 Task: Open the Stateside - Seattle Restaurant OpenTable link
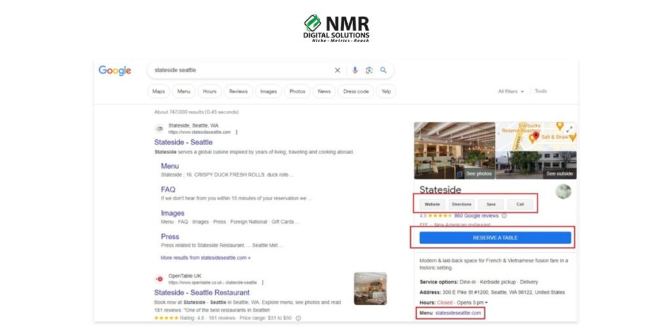(202, 292)
